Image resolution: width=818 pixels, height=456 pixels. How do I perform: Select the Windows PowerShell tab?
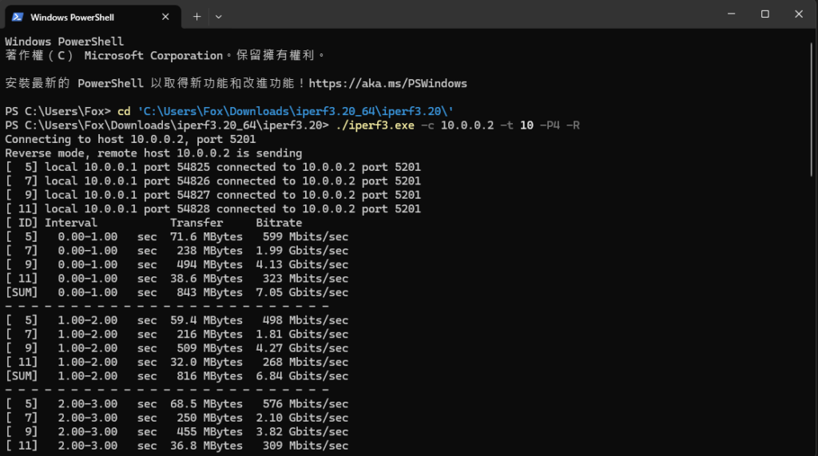click(x=93, y=18)
